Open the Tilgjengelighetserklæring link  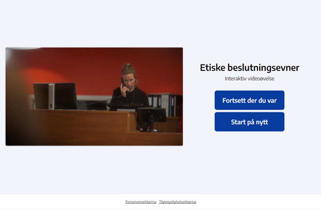[x=177, y=202]
